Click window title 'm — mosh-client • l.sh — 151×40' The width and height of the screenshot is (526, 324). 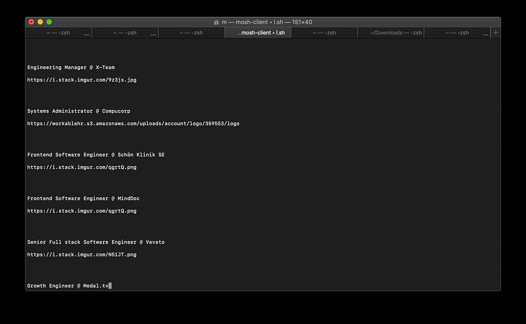267,22
